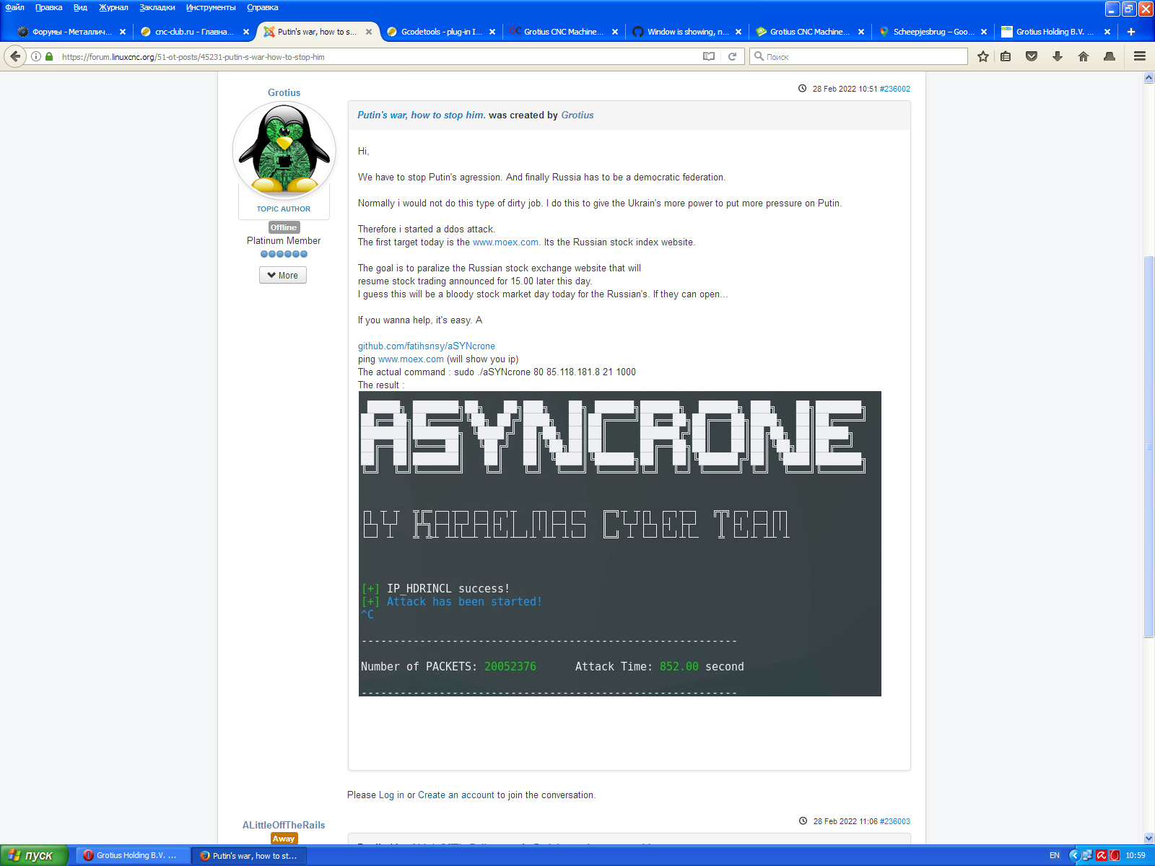Reload the current page

[x=732, y=56]
